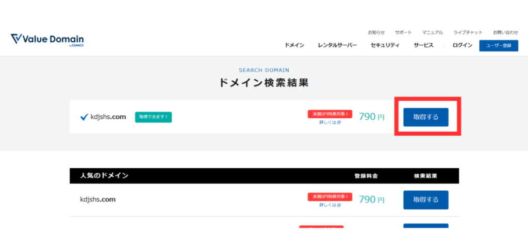Select kdjshs.com in the 人気のドメイン list
Viewport: 528px width, 252px height.
(97, 200)
